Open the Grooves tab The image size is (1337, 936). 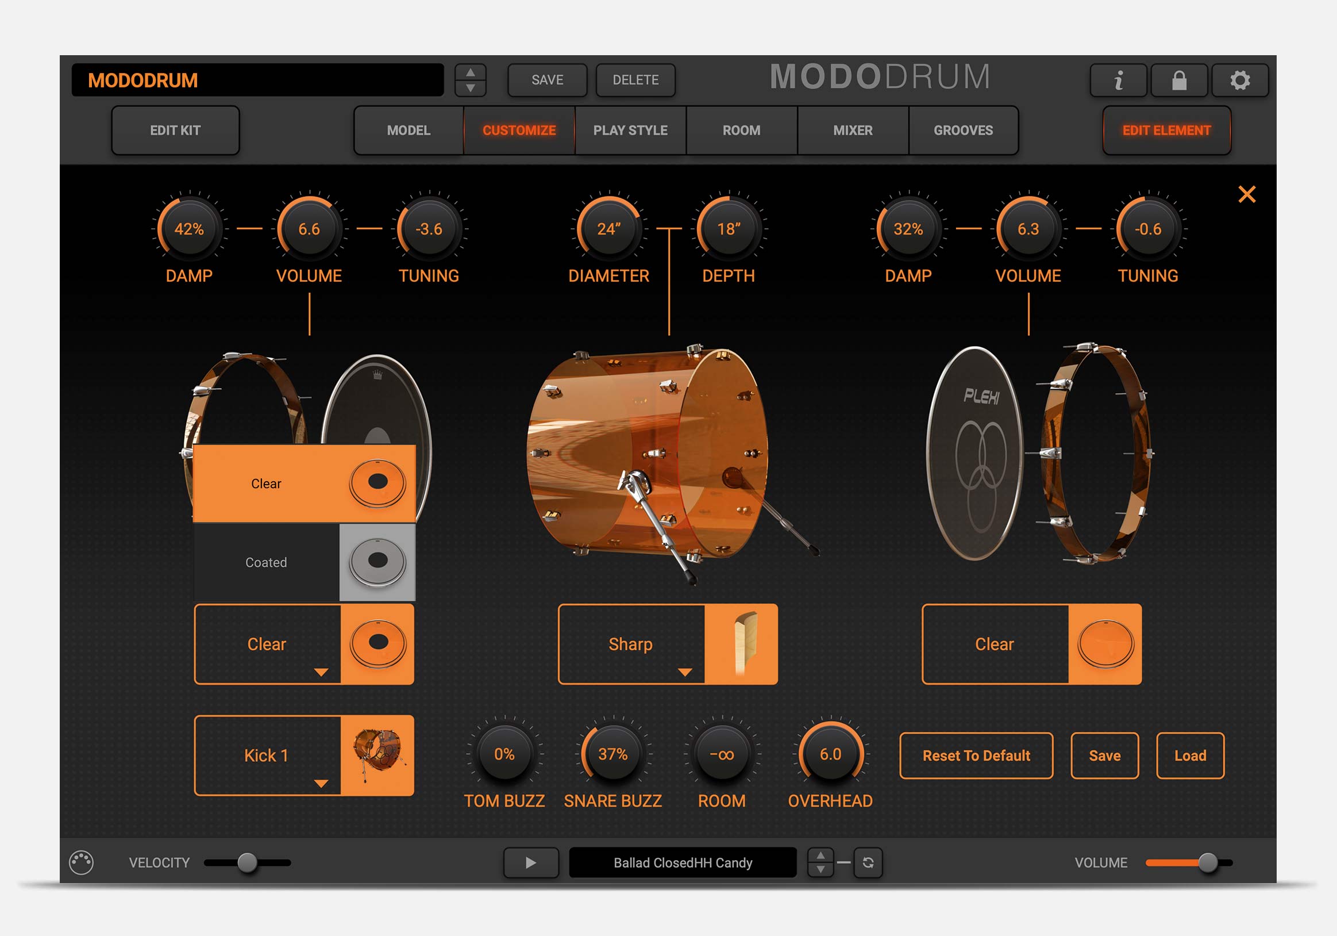click(963, 131)
